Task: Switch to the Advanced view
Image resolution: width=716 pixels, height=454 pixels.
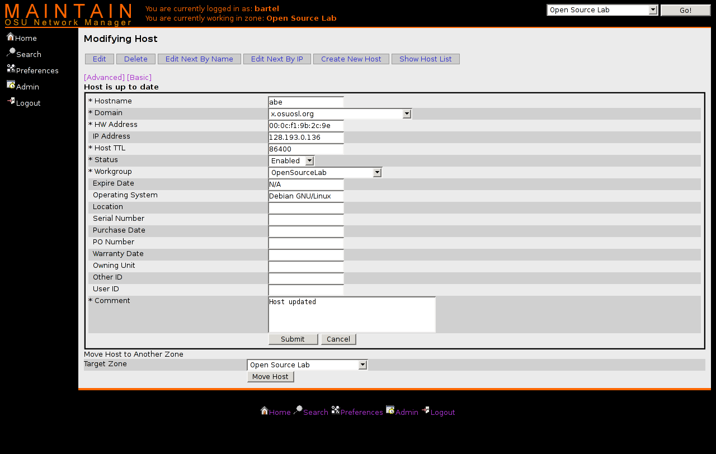Action: 104,77
